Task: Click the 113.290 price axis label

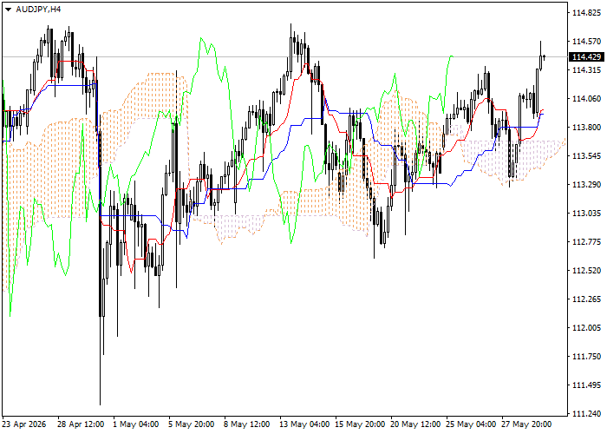Action: tap(586, 185)
